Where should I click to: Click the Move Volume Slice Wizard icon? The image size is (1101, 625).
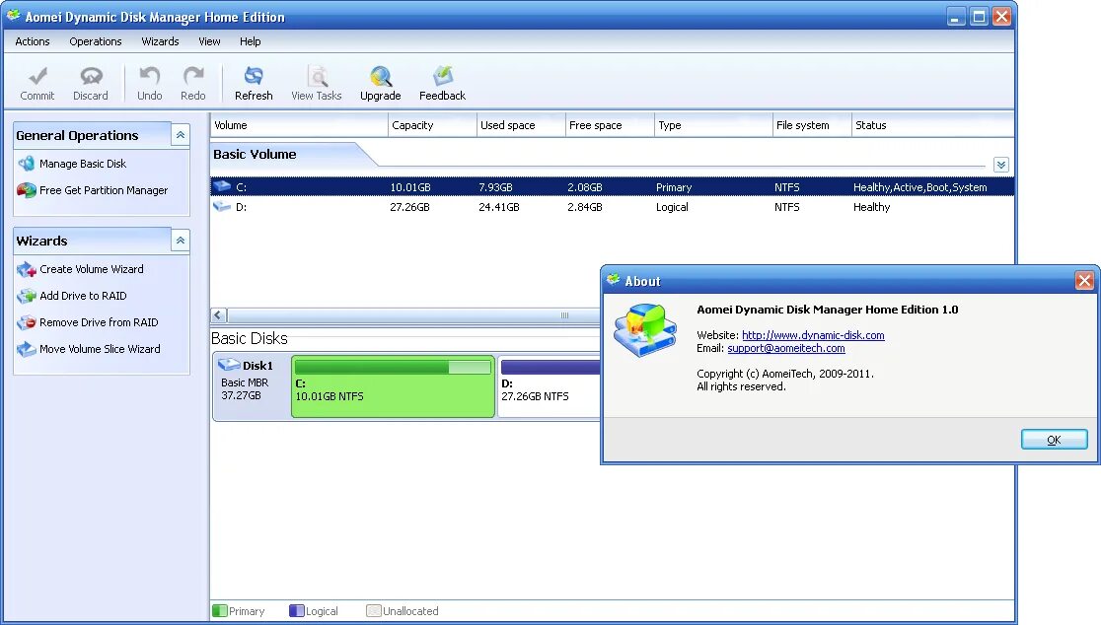[27, 349]
